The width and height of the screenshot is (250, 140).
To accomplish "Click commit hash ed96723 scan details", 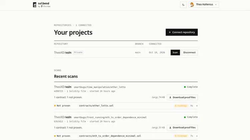I will pyautogui.click(x=85, y=91).
